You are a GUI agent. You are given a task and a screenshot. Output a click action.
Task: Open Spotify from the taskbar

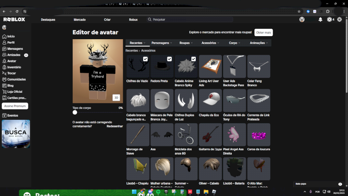[x=158, y=192]
